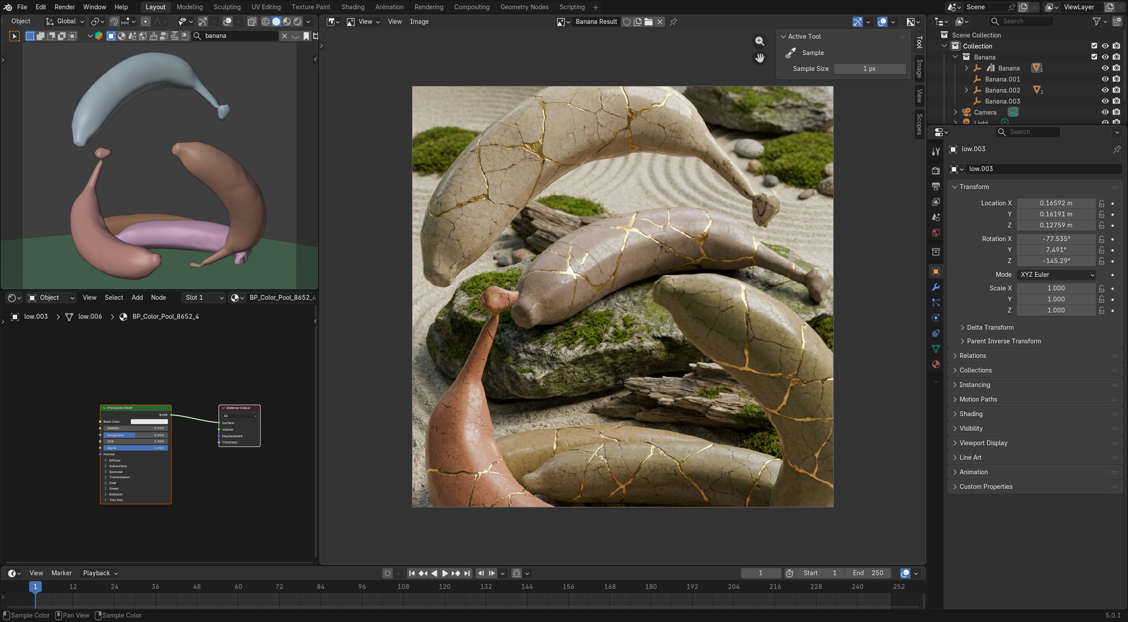Open the Global transform orientation dropdown
1128x622 pixels.
tap(65, 21)
